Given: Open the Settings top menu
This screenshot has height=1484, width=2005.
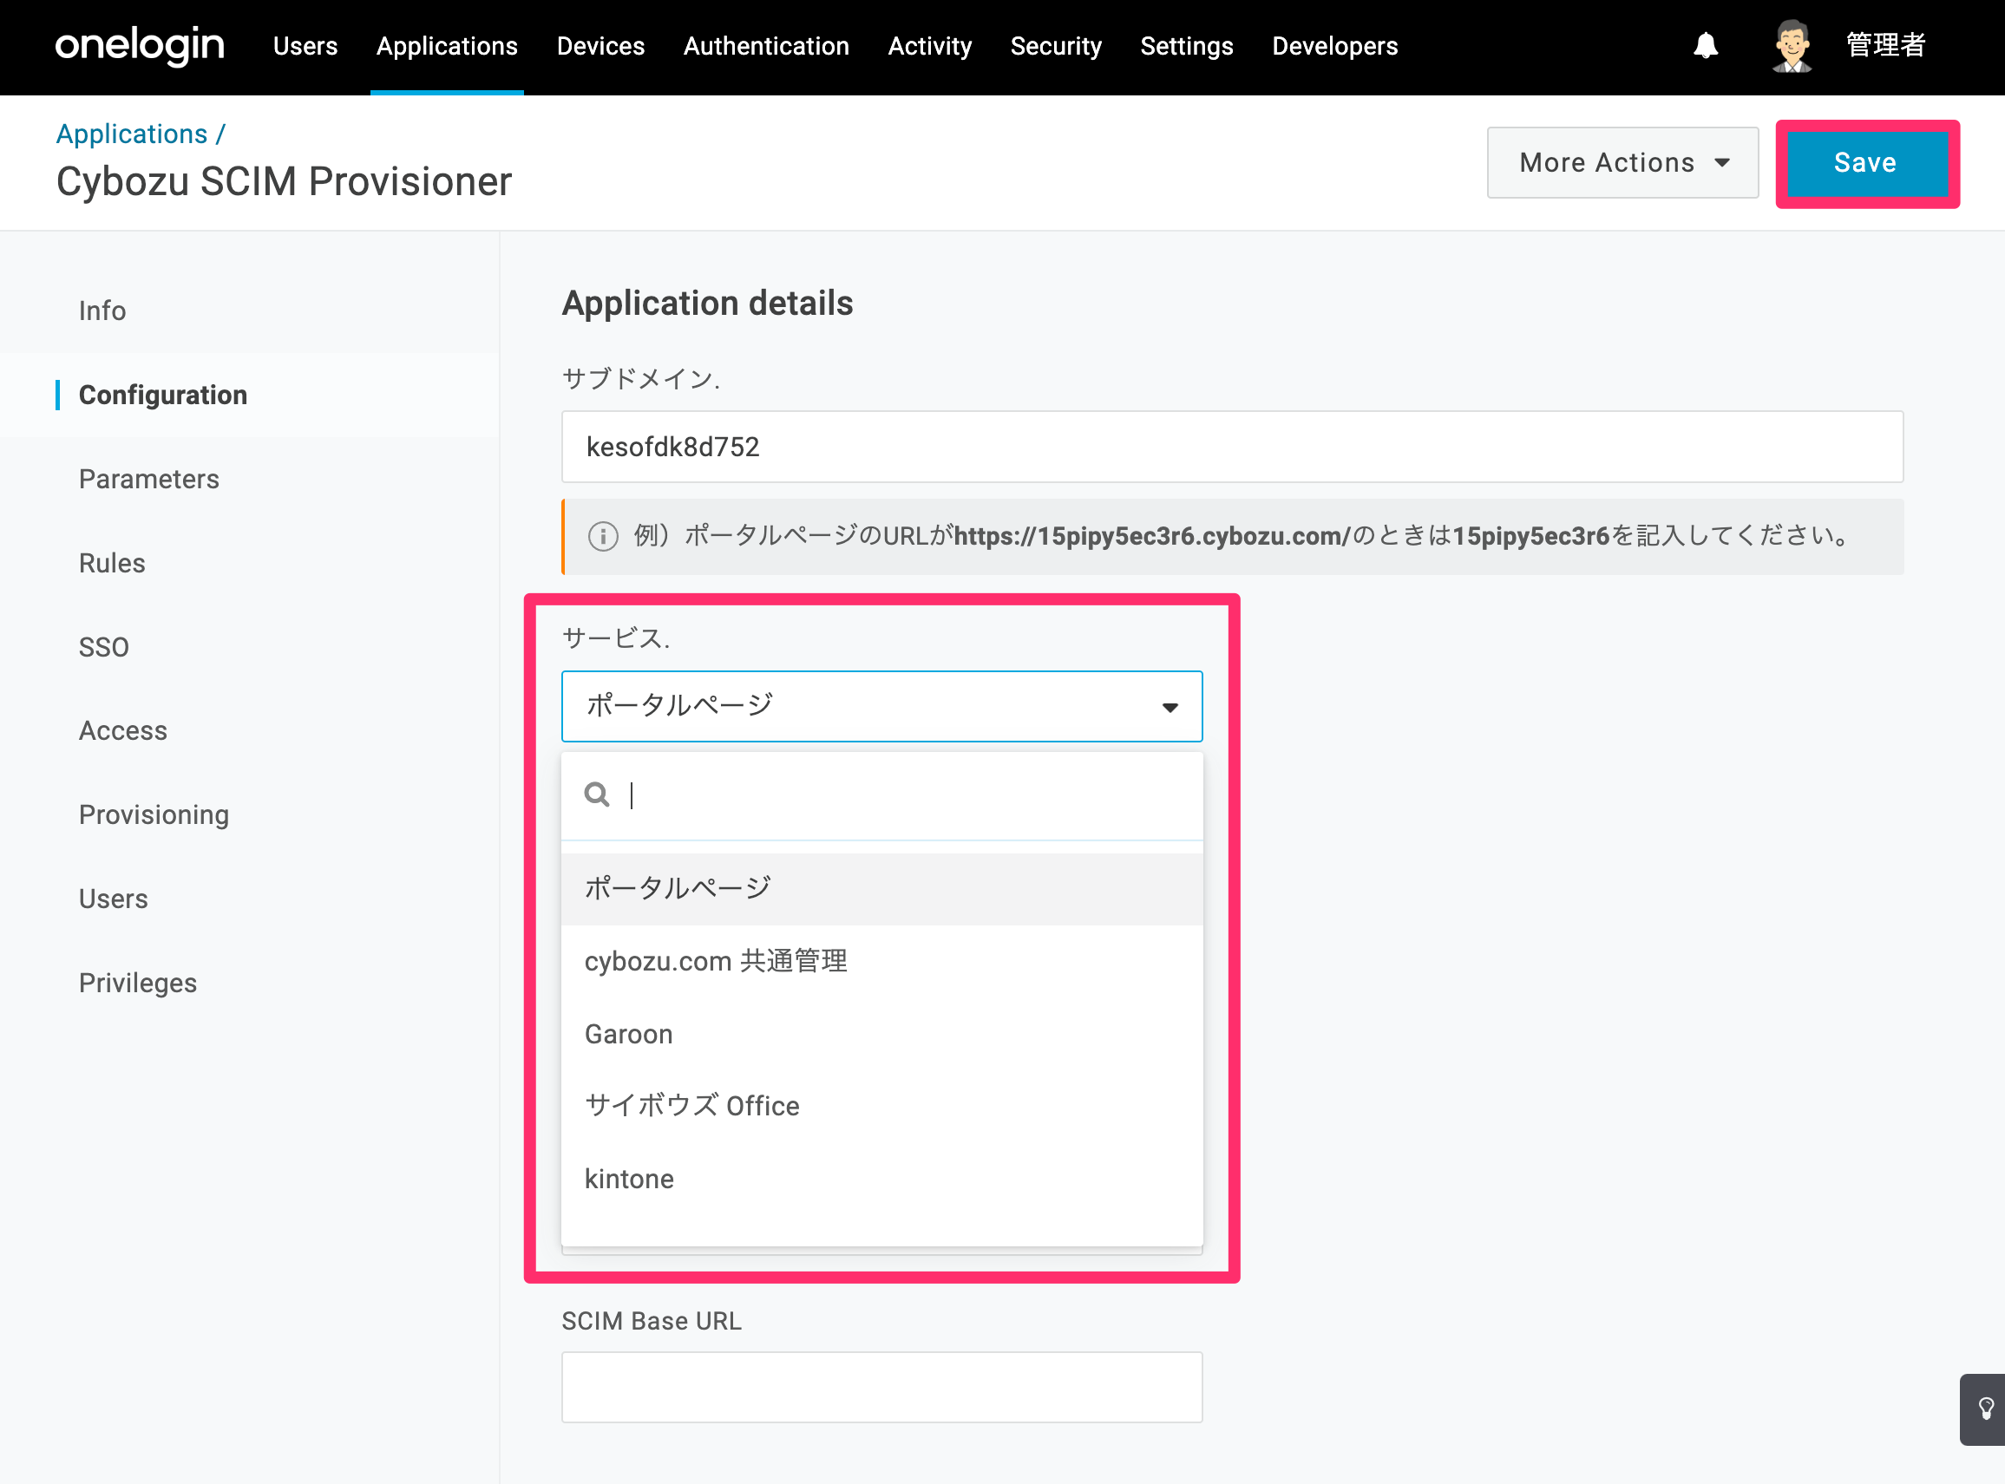Looking at the screenshot, I should pos(1186,46).
